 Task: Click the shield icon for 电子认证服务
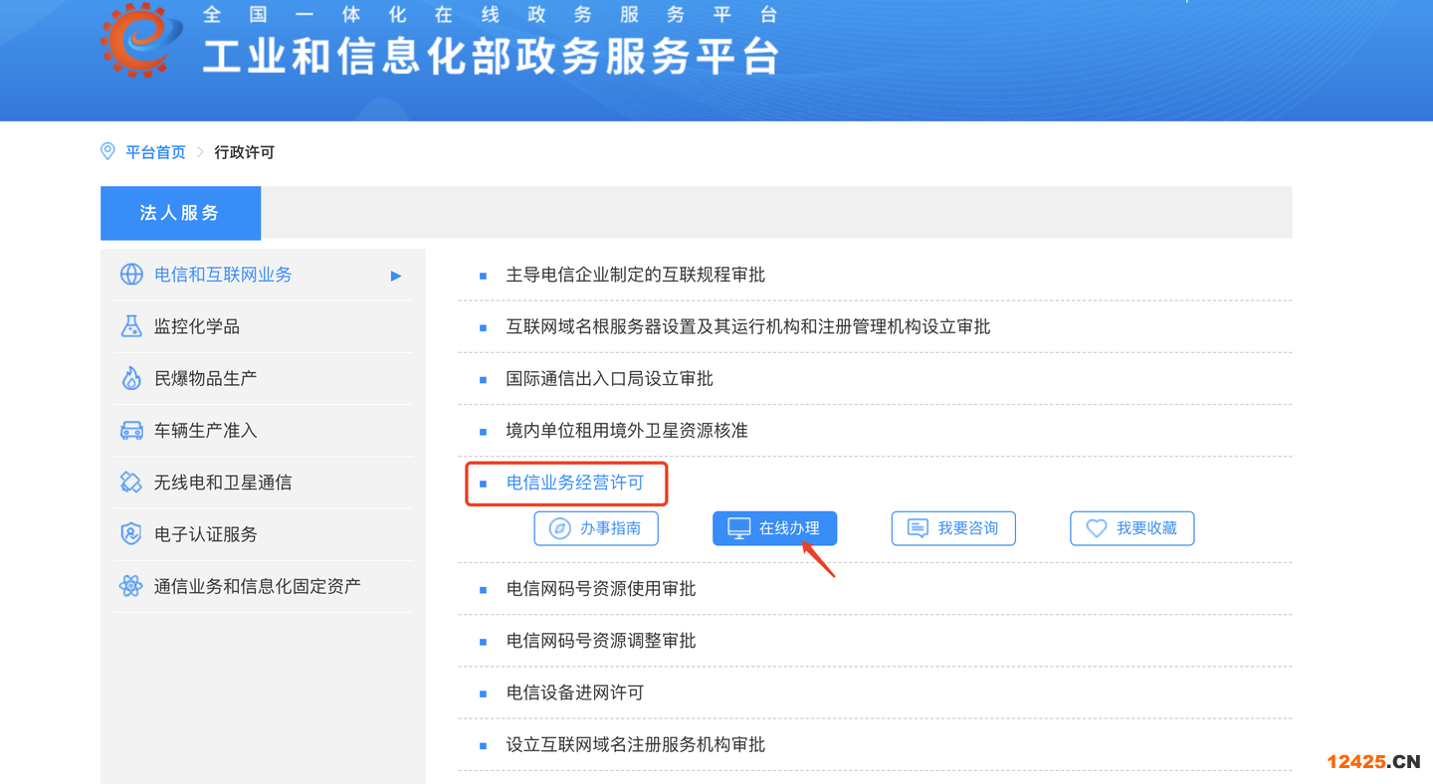pyautogui.click(x=131, y=534)
